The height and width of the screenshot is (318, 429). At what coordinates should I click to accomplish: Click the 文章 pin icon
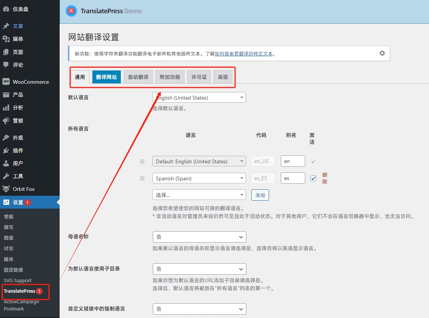6,26
